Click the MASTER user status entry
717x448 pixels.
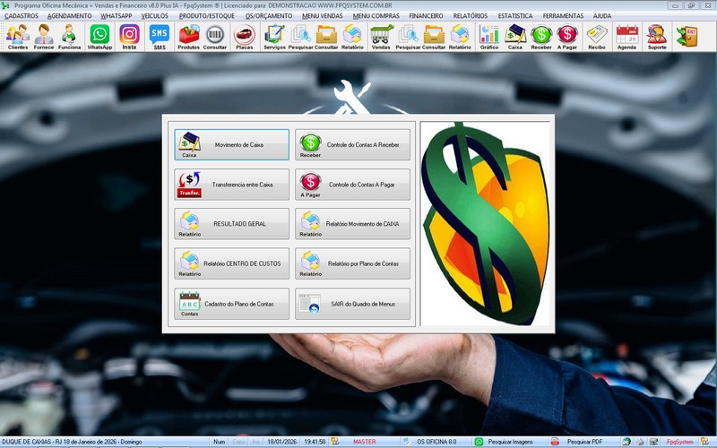[x=365, y=442]
